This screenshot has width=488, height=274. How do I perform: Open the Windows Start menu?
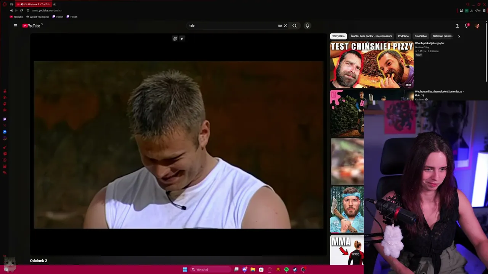185,269
